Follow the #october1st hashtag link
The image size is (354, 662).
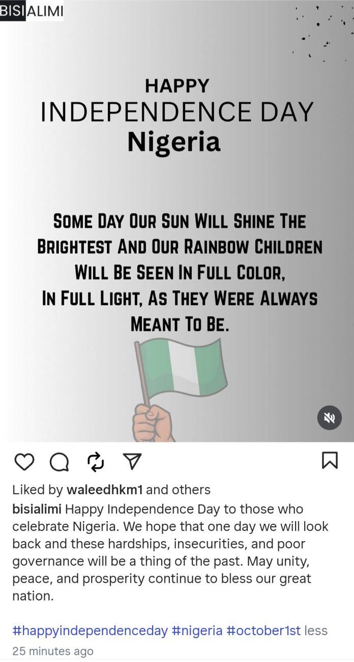pos(263,631)
